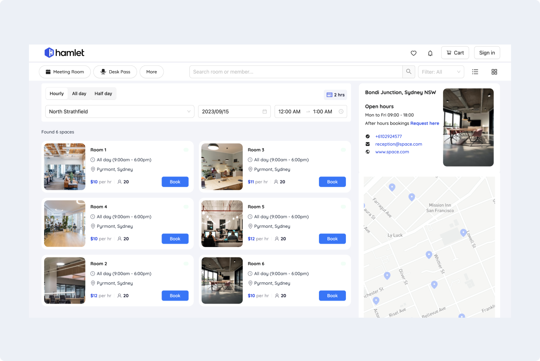This screenshot has width=540, height=361.
Task: Select the All day booking option
Action: (x=79, y=93)
